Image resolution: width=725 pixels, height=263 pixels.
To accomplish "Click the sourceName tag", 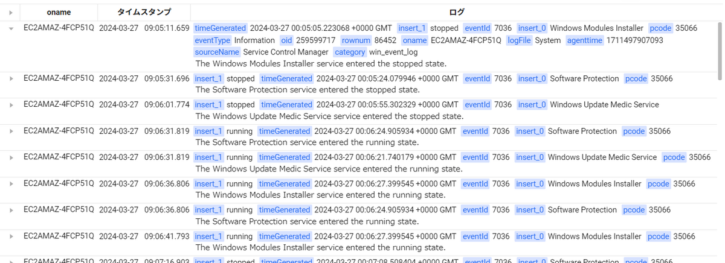I will (x=217, y=52).
